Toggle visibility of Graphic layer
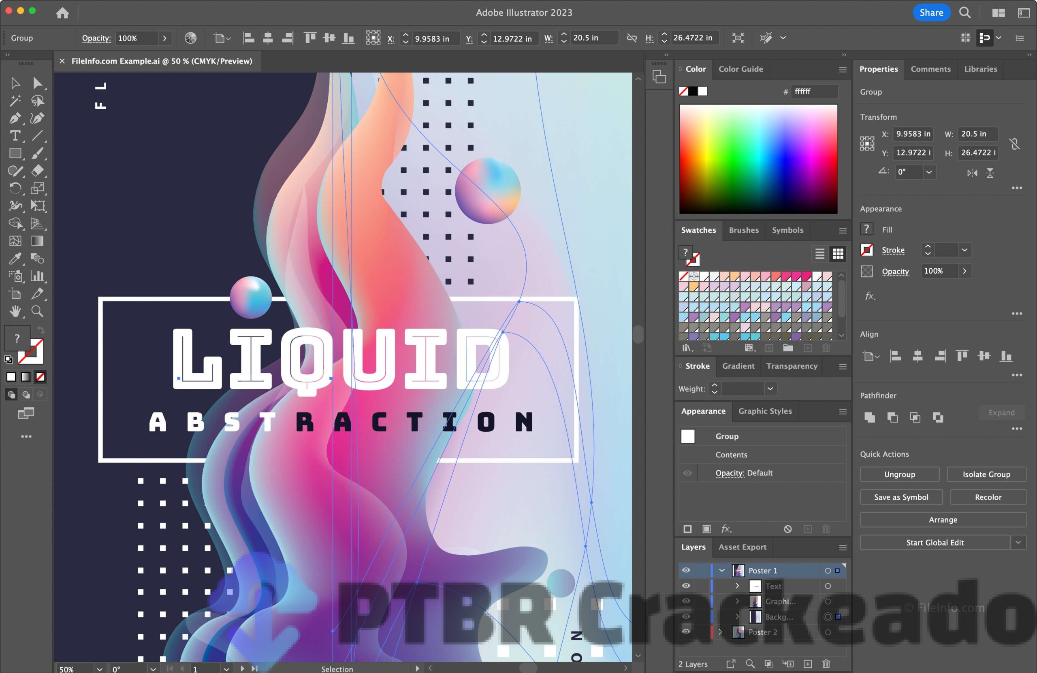 click(x=685, y=601)
